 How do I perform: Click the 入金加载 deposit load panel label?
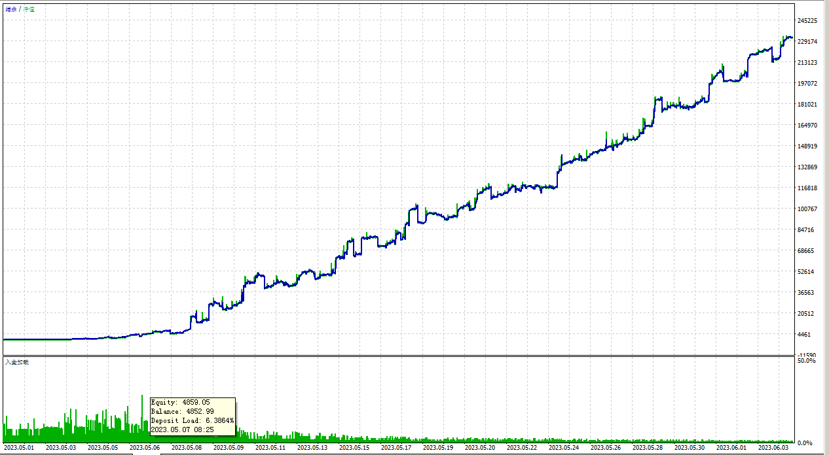click(x=17, y=362)
